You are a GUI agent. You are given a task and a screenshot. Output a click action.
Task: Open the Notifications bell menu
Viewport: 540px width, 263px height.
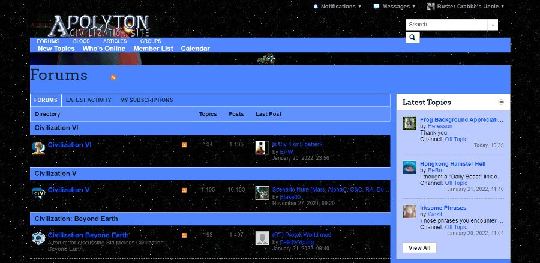[x=337, y=6]
